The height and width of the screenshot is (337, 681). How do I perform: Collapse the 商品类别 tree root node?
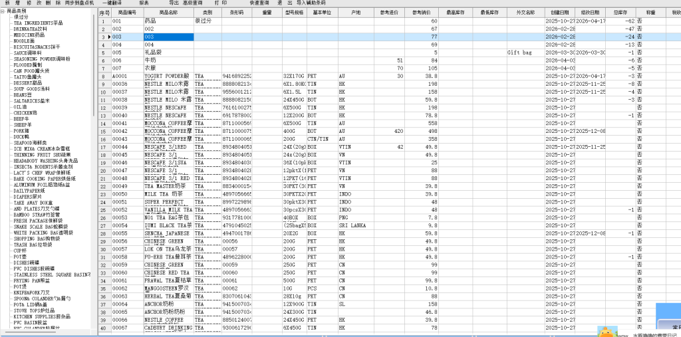click(3, 11)
